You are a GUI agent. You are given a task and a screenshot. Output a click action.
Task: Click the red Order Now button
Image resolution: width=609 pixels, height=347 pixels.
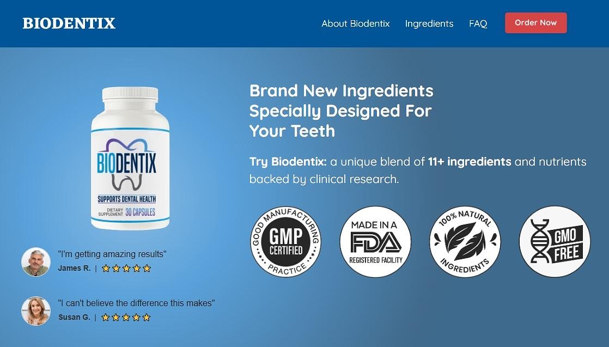(x=535, y=22)
